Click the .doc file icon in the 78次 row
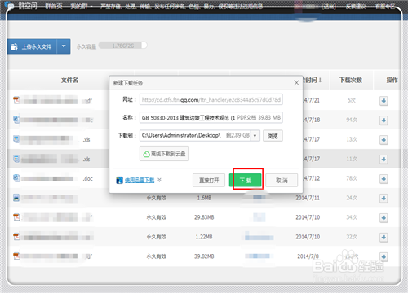 [x=16, y=178]
